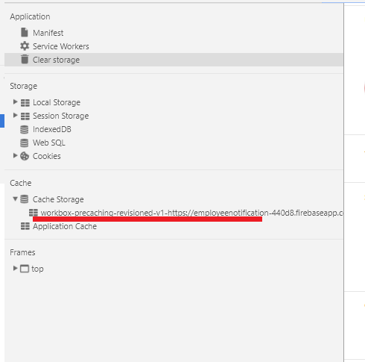Click the Local Storage table icon
Viewport: 365px width, 362px height.
[x=25, y=103]
